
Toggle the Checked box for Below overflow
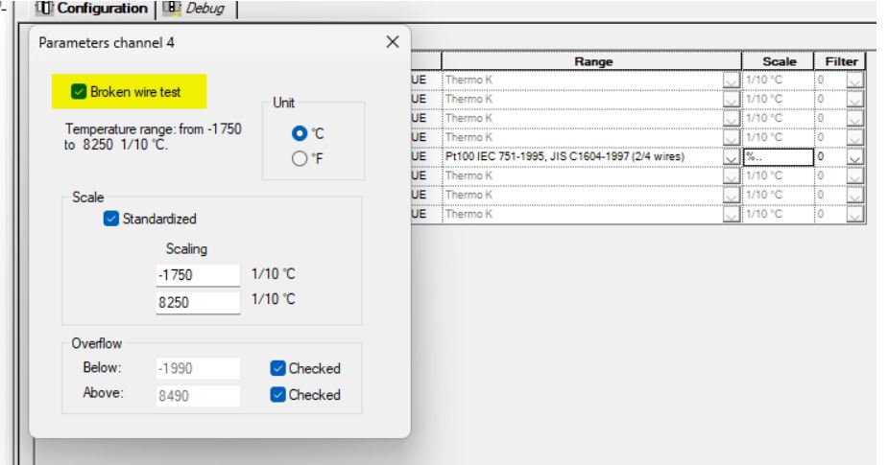(277, 368)
